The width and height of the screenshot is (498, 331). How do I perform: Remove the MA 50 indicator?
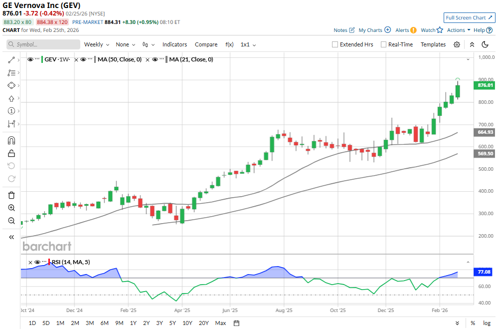76,60
